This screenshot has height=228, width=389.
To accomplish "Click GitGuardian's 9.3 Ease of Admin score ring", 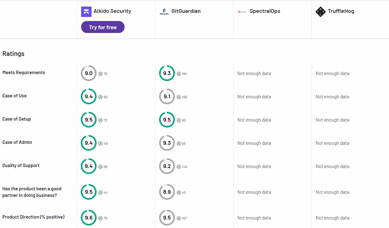I will tap(167, 143).
